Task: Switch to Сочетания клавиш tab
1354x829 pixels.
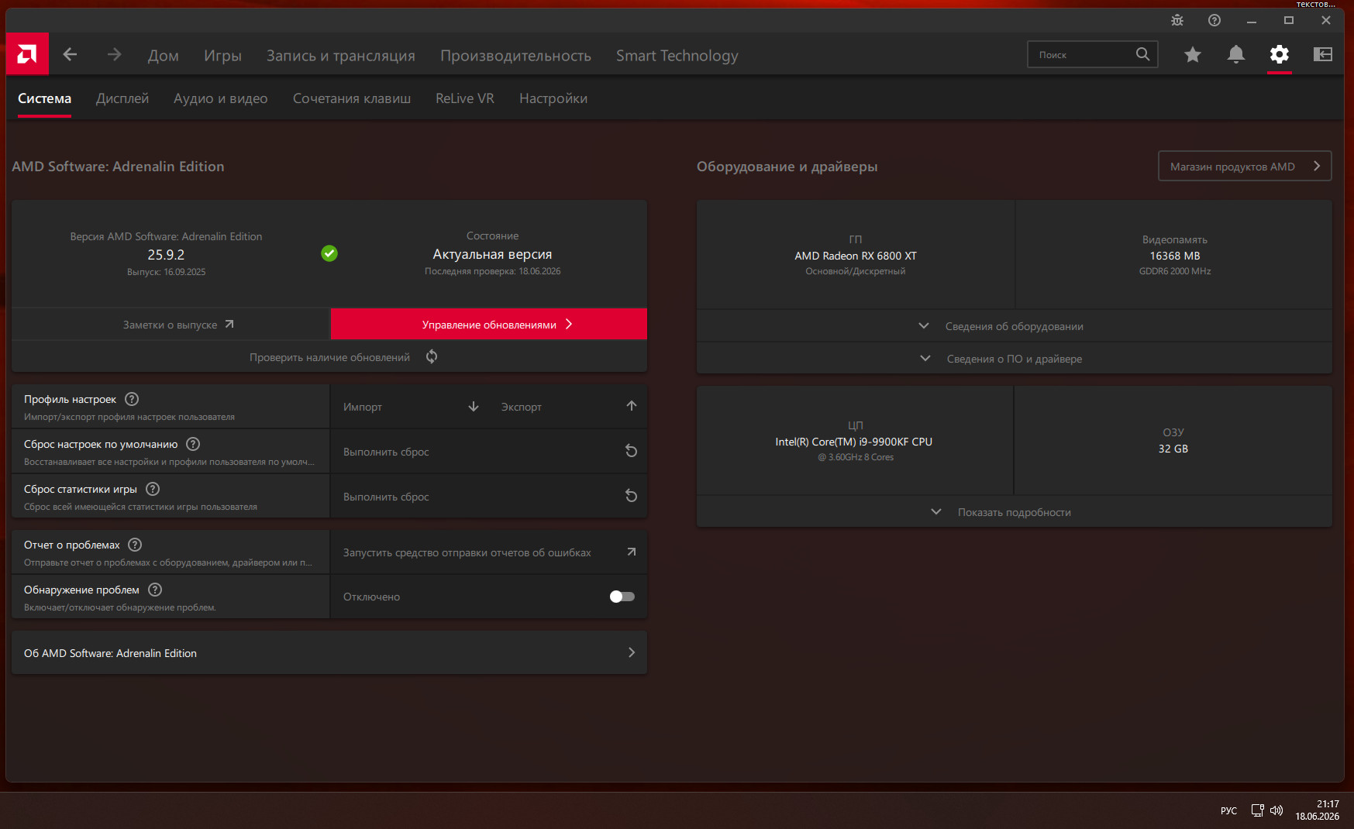Action: [352, 98]
